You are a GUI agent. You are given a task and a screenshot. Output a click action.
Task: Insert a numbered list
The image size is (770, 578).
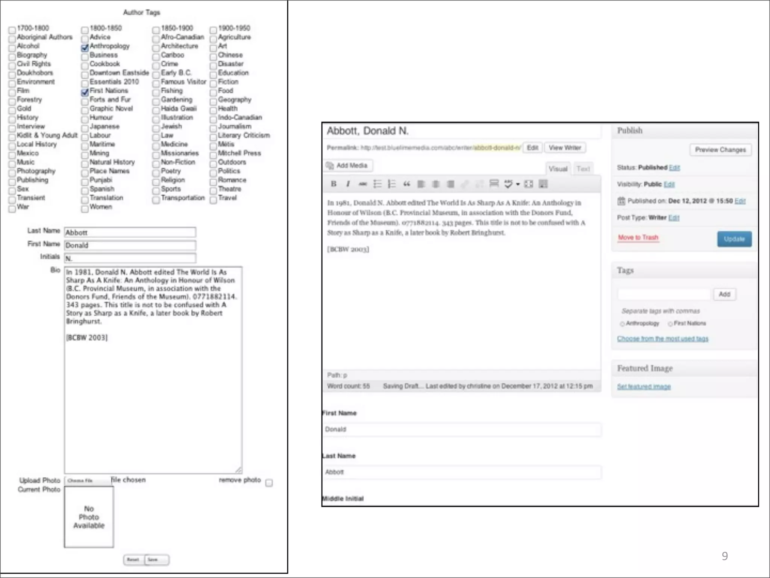(x=392, y=184)
